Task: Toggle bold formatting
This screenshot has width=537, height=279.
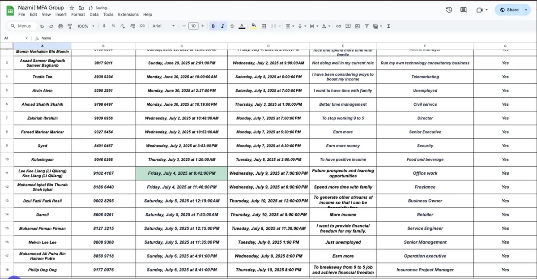Action: [x=213, y=26]
